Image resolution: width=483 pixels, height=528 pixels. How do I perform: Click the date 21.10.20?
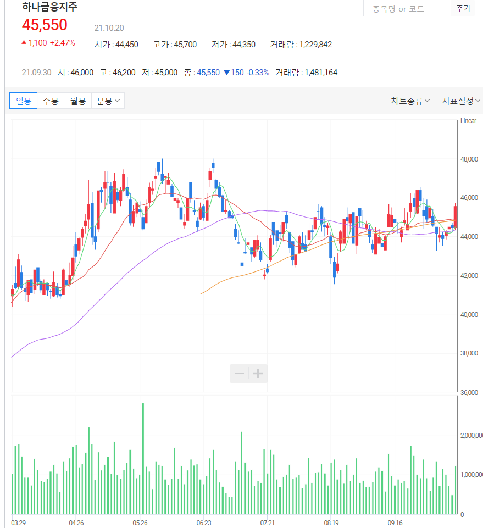[109, 28]
